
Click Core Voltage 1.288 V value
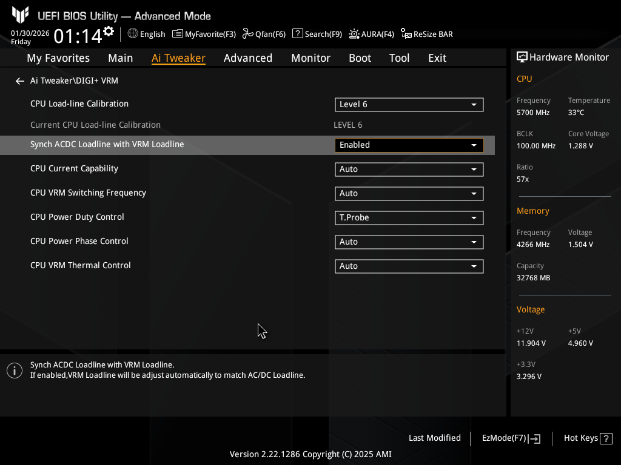580,146
